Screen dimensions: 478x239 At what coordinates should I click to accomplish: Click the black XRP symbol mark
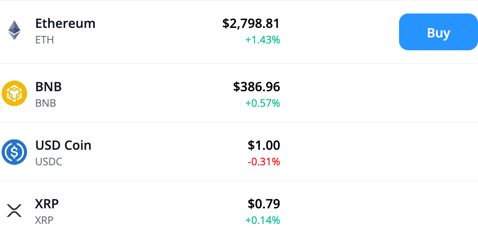[14, 210]
